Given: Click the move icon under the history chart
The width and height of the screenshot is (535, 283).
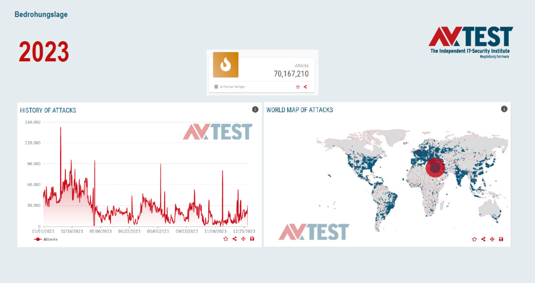Looking at the screenshot, I should (243, 239).
